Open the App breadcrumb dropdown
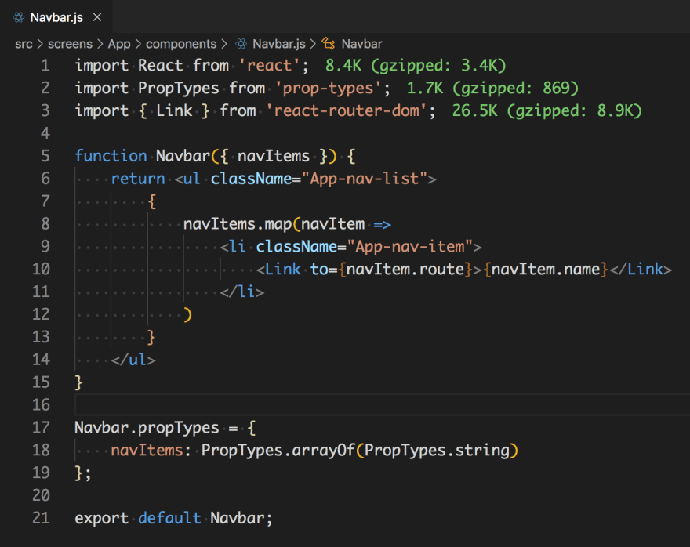690x547 pixels. click(x=119, y=44)
